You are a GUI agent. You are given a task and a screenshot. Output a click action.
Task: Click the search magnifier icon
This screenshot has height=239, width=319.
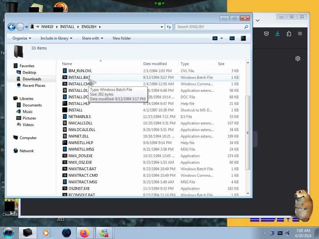coord(246,27)
